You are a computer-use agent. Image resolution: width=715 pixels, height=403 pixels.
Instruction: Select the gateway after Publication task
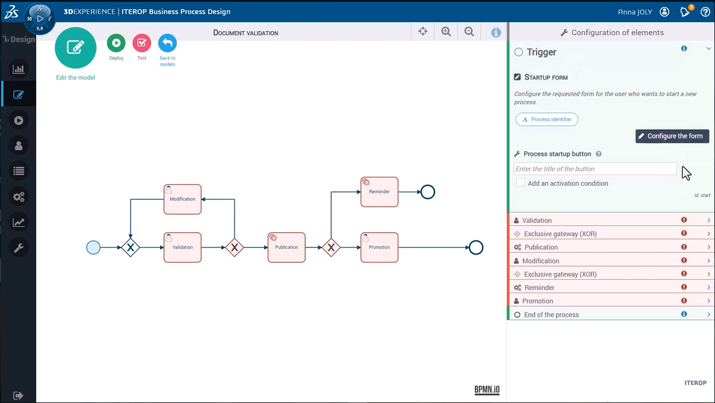point(331,247)
